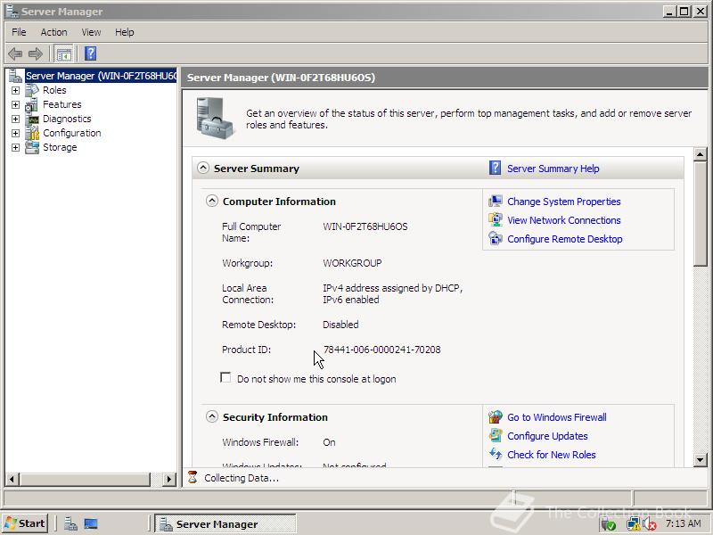Image resolution: width=713 pixels, height=535 pixels.
Task: Expand the Configuration tree node
Action: click(15, 133)
